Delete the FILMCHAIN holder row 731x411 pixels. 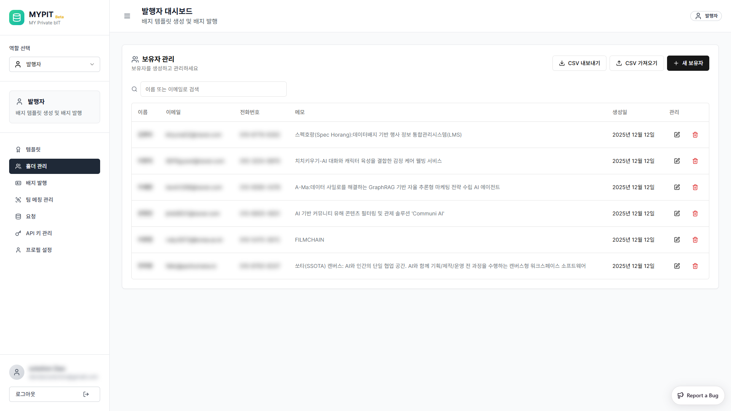coord(695,240)
